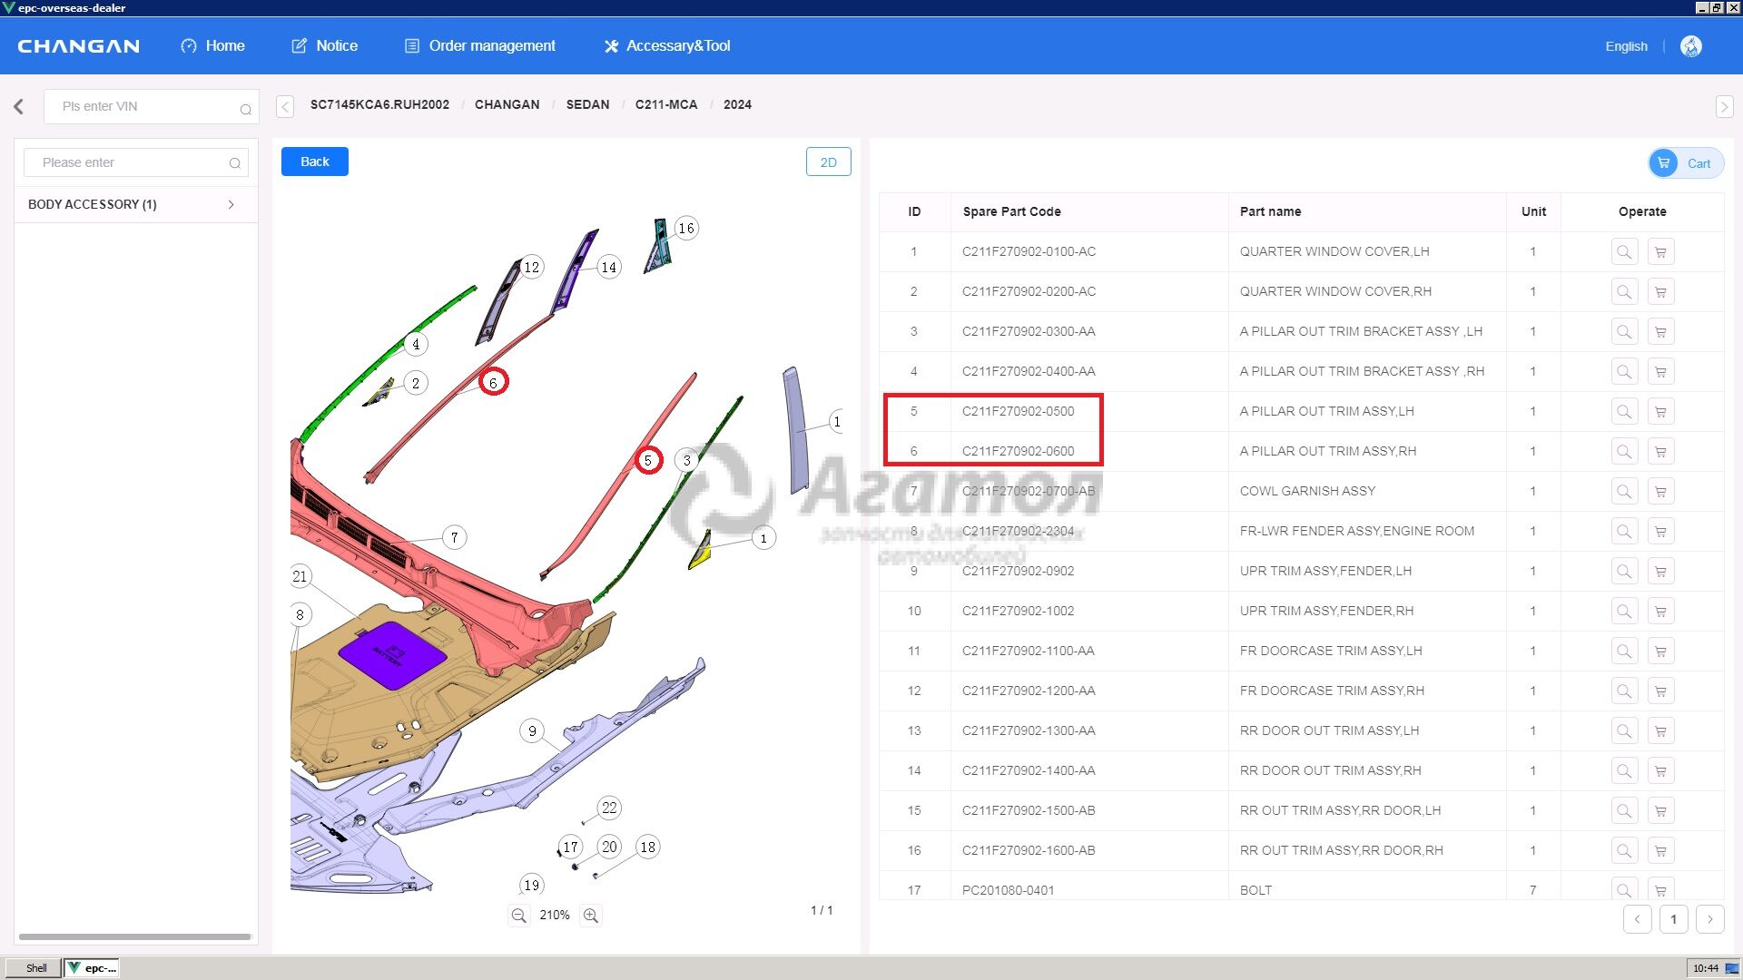This screenshot has width=1743, height=980.
Task: Add QUARTER WINDOW COVER,LH to cart
Action: point(1660,252)
